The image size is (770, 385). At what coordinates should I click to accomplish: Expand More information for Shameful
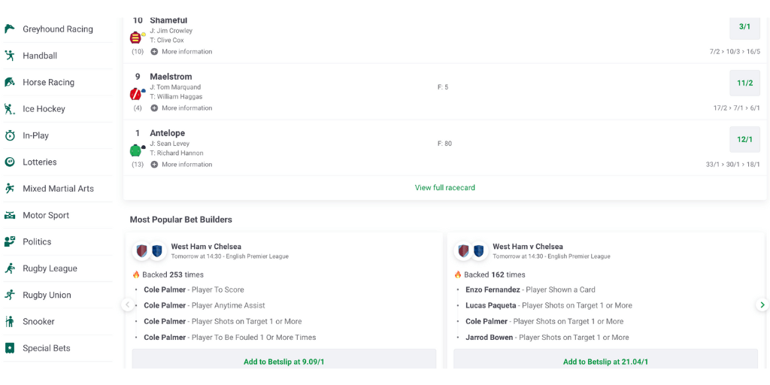[x=182, y=52]
